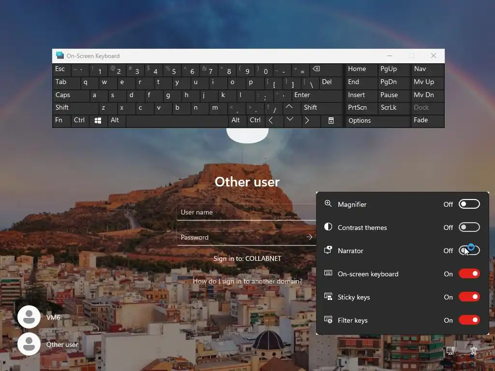Click the space bar key
This screenshot has width=495, height=371.
[177, 120]
